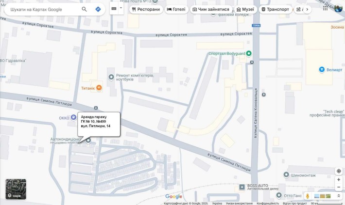Open the street-level imagery thumbnails
This screenshot has width=345, height=205.
[x=322, y=196]
